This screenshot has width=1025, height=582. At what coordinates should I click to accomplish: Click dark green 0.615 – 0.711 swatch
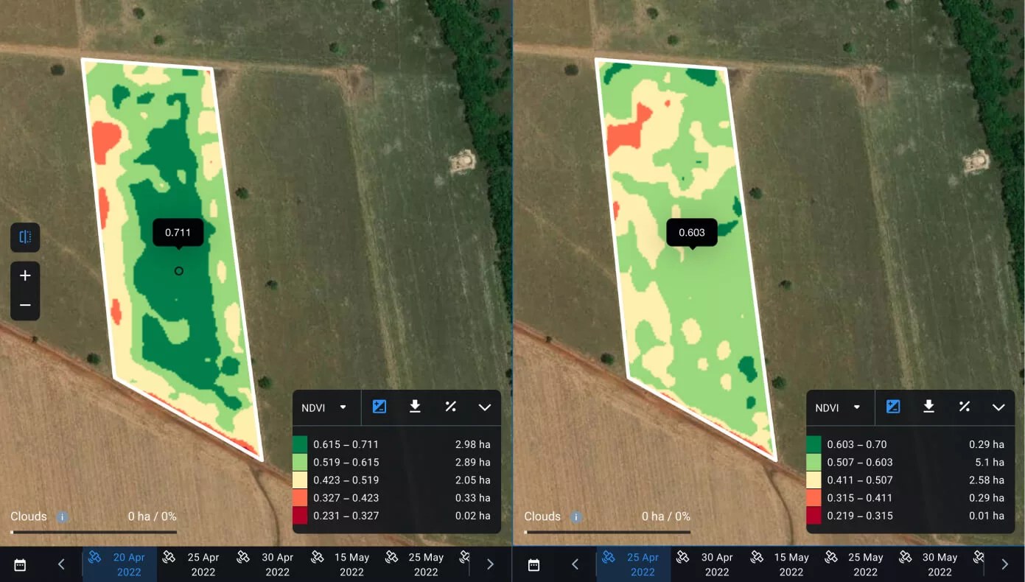[300, 444]
